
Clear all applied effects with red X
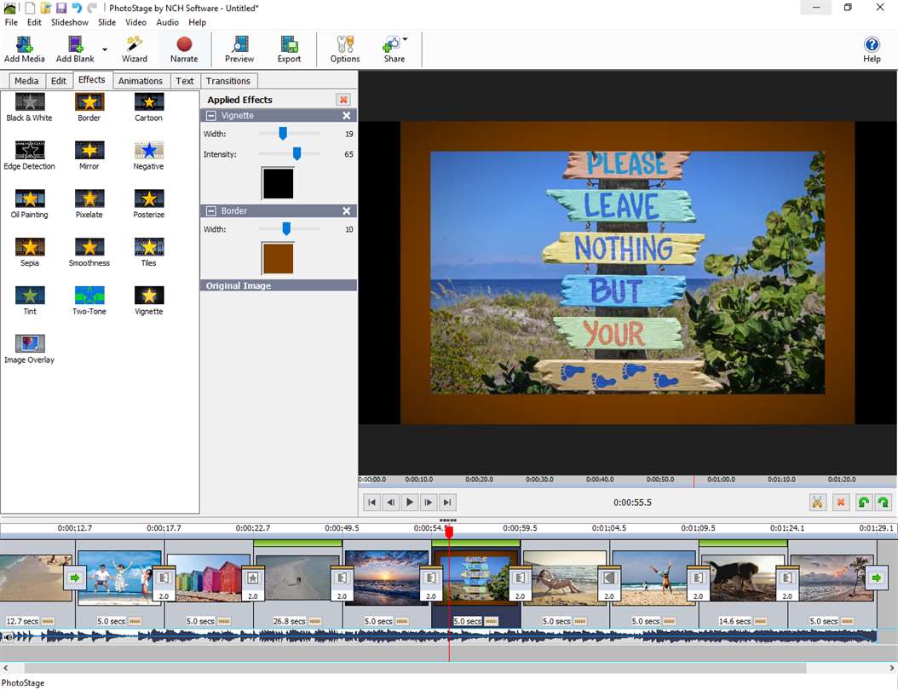[343, 100]
